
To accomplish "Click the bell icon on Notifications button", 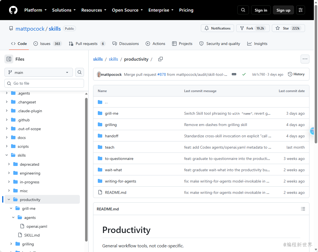I will click(x=206, y=28).
